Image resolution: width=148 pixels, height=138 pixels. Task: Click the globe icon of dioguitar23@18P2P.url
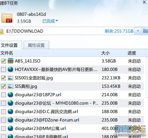click(x=11, y=95)
